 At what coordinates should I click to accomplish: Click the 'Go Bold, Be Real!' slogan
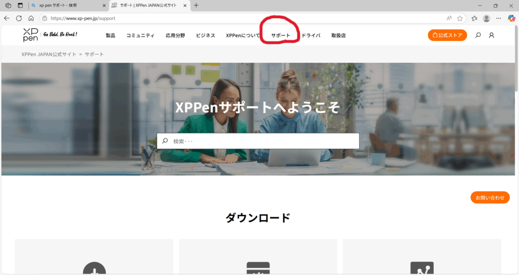tap(60, 34)
